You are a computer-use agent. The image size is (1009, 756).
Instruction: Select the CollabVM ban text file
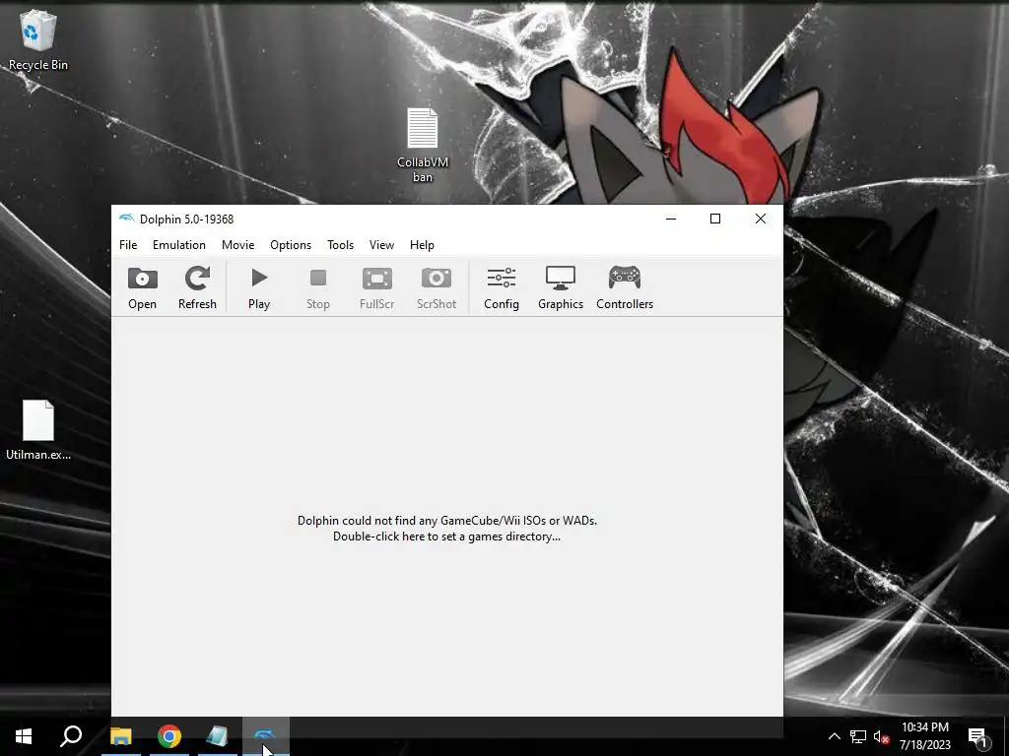point(422,145)
